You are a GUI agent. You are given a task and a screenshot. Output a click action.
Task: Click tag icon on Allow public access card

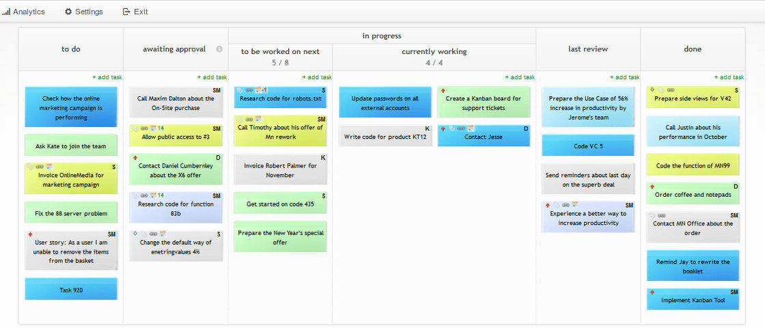click(135, 128)
